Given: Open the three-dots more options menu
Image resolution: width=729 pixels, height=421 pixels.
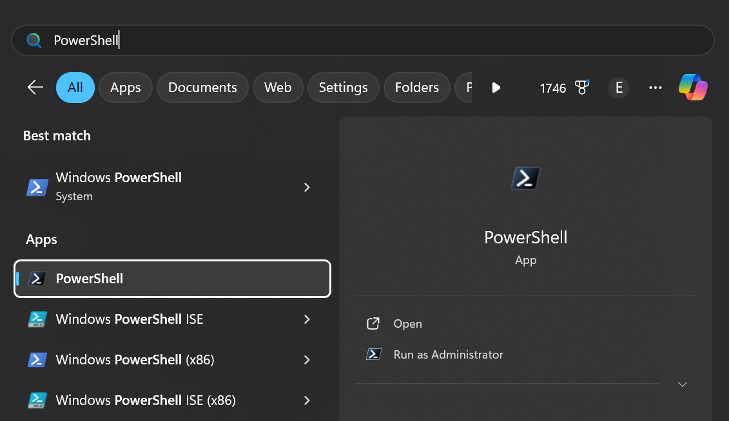Looking at the screenshot, I should (x=655, y=88).
